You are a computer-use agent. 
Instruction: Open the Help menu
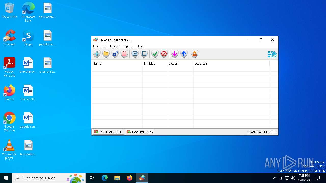[x=141, y=46]
